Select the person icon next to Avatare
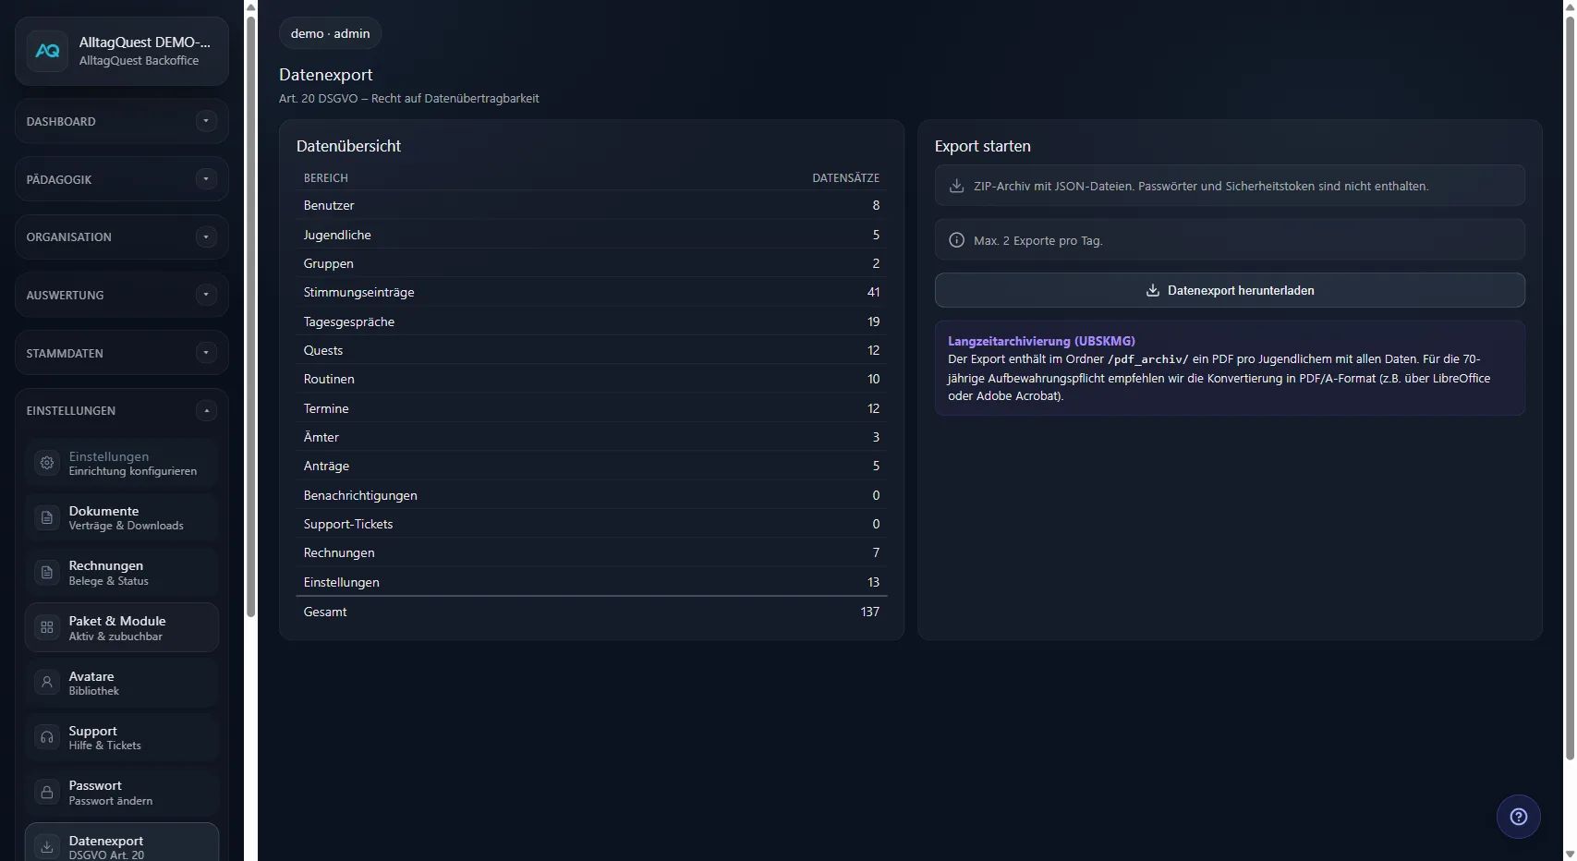The height and width of the screenshot is (861, 1577). tap(46, 682)
